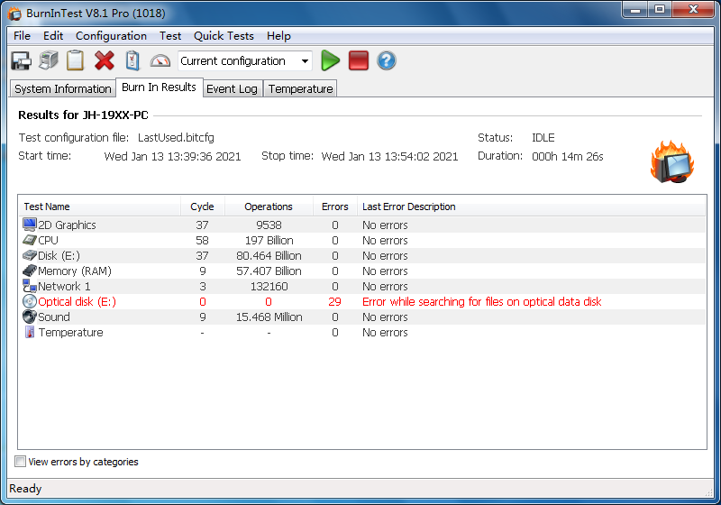
Task: Click the Disk operations value 80.464 Billion
Action: (269, 256)
